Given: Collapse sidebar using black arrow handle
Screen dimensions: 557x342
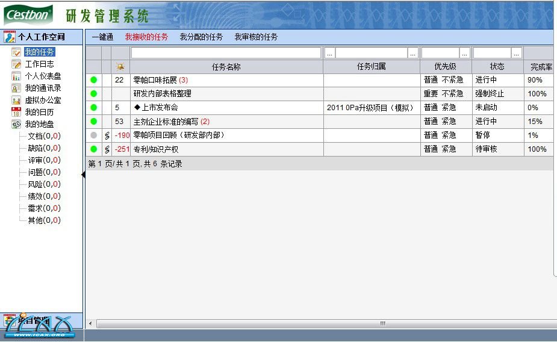Looking at the screenshot, I should [x=84, y=175].
